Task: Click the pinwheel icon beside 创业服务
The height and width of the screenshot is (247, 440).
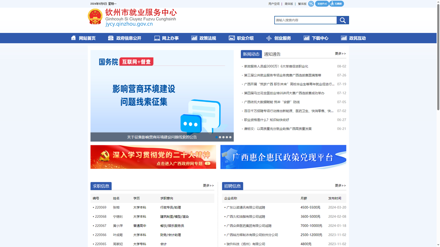Action: (269, 38)
